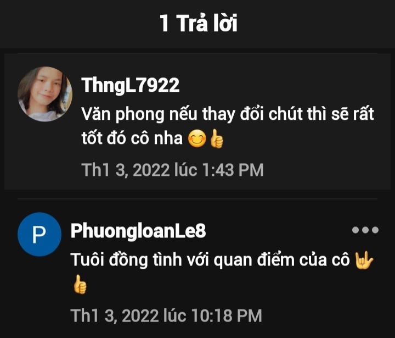Image resolution: width=395 pixels, height=338 pixels.
Task: Tap the thumbs-up emoji below 'Tuôi đồng tình'
Action: click(x=80, y=285)
